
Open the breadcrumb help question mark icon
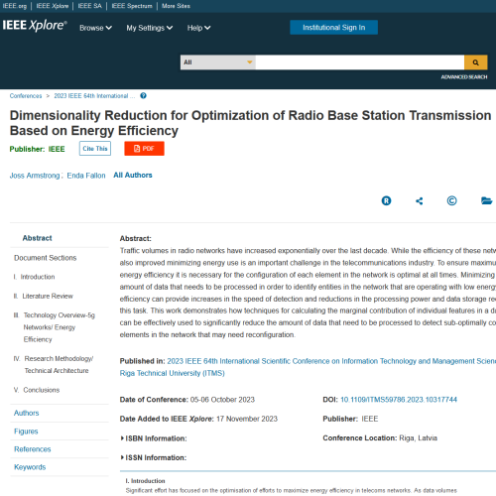click(x=143, y=96)
